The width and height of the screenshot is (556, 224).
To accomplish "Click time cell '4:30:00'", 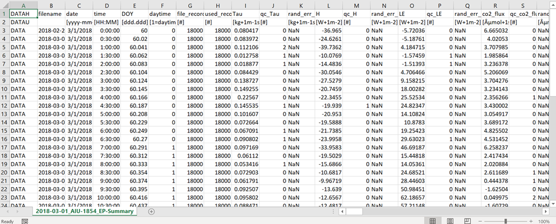I will pos(107,105).
